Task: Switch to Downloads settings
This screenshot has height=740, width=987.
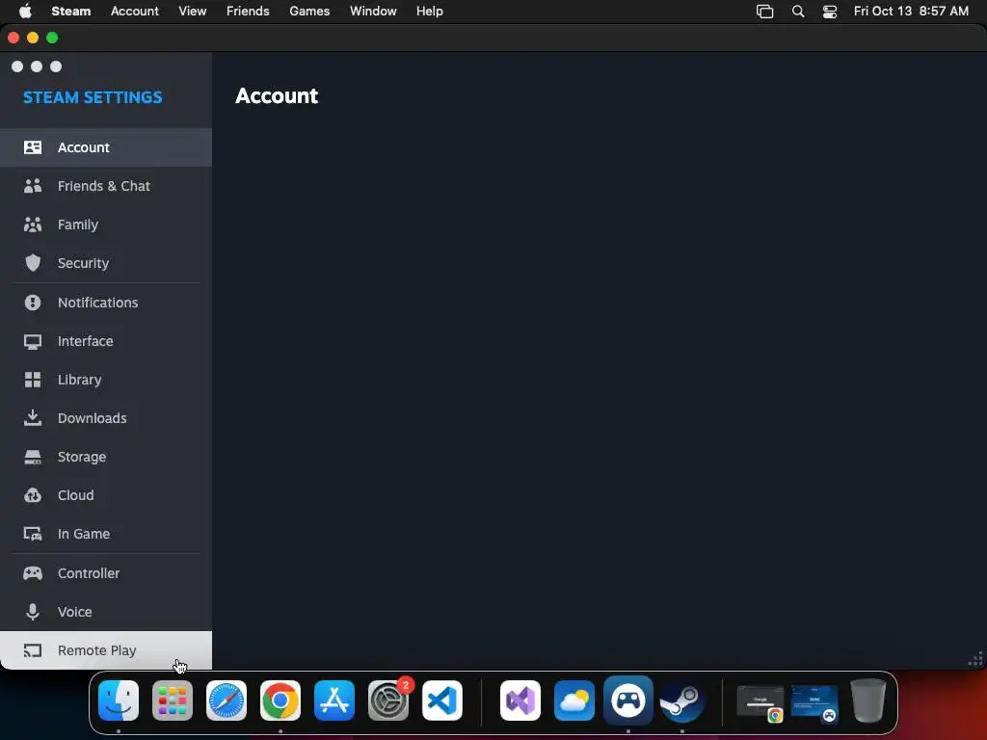Action: coord(106,418)
